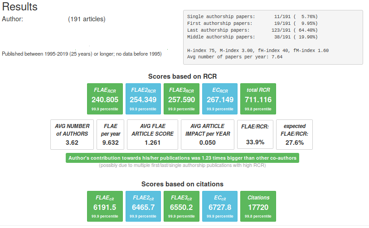Select the FLAE per year box

point(110,134)
